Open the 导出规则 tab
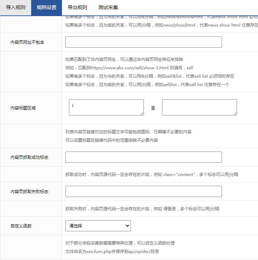The width and height of the screenshot is (258, 260). click(x=77, y=7)
